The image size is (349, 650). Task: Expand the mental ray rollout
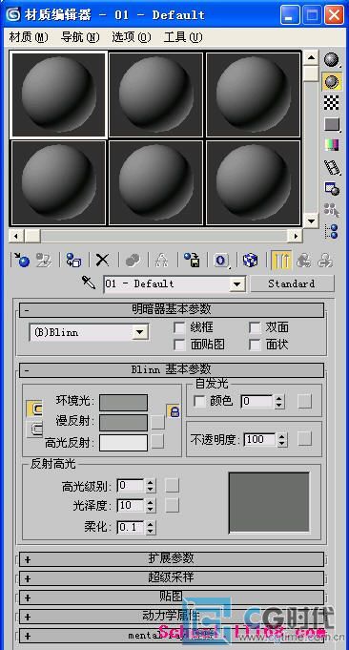click(x=172, y=636)
